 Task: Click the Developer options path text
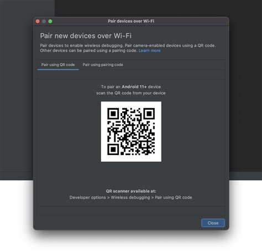click(131, 197)
